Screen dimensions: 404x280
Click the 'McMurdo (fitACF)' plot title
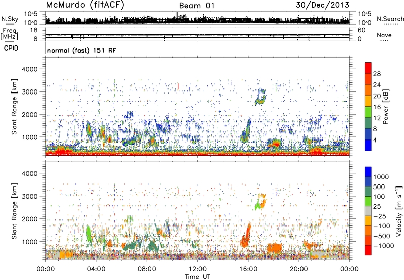point(85,5)
